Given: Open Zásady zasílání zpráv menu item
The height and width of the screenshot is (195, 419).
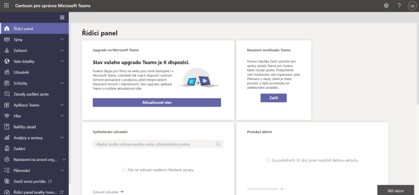Looking at the screenshot, I should [x=34, y=94].
